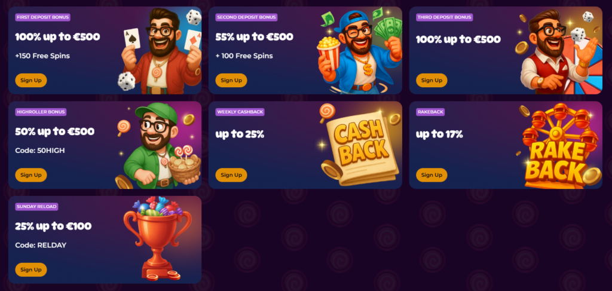Click Sign Up on Highroller Bonus card
This screenshot has width=612, height=291.
31,175
